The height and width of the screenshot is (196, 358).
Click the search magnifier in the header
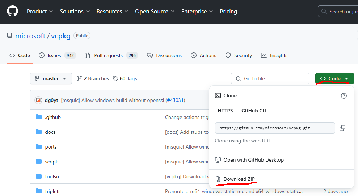324,11
